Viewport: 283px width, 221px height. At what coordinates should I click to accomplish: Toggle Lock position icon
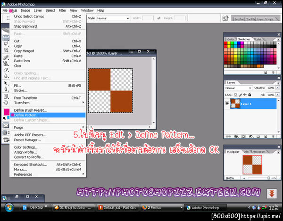pyautogui.click(x=245, y=95)
